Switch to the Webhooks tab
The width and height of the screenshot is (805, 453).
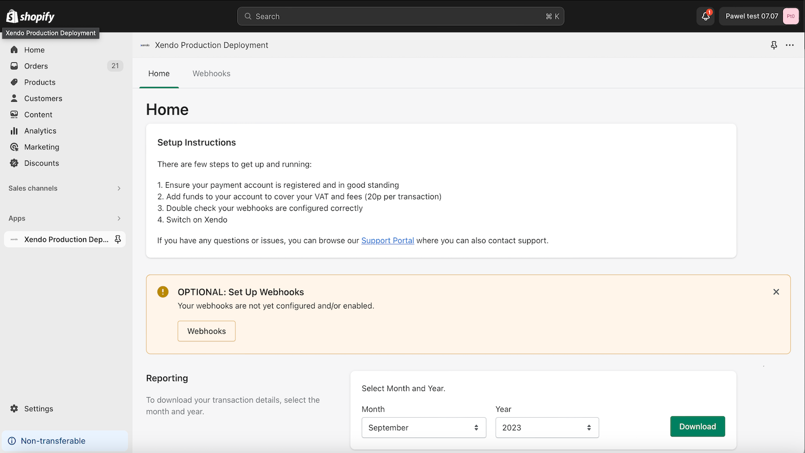tap(211, 73)
